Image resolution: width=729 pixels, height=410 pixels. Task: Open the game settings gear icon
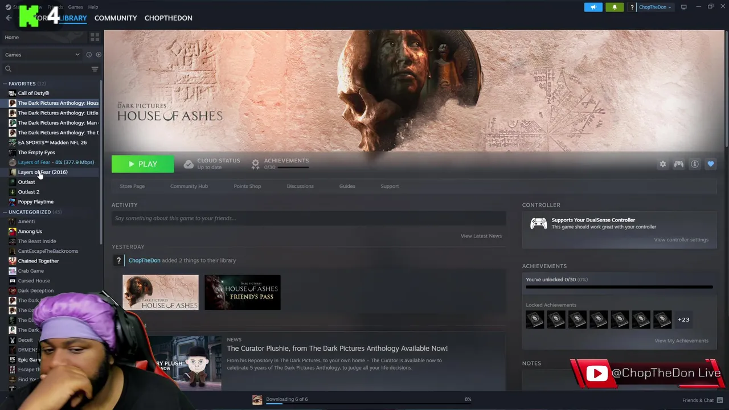click(662, 164)
